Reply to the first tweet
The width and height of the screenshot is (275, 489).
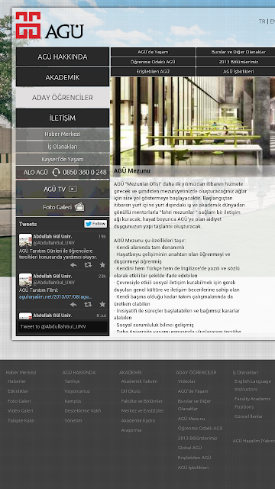(x=73, y=265)
